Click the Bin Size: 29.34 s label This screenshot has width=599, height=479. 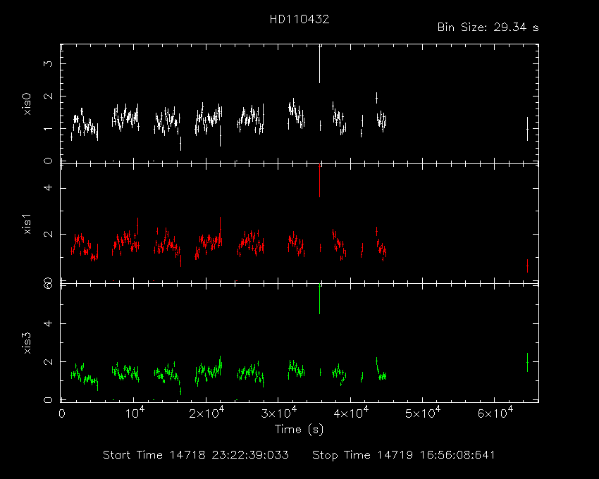click(x=488, y=27)
